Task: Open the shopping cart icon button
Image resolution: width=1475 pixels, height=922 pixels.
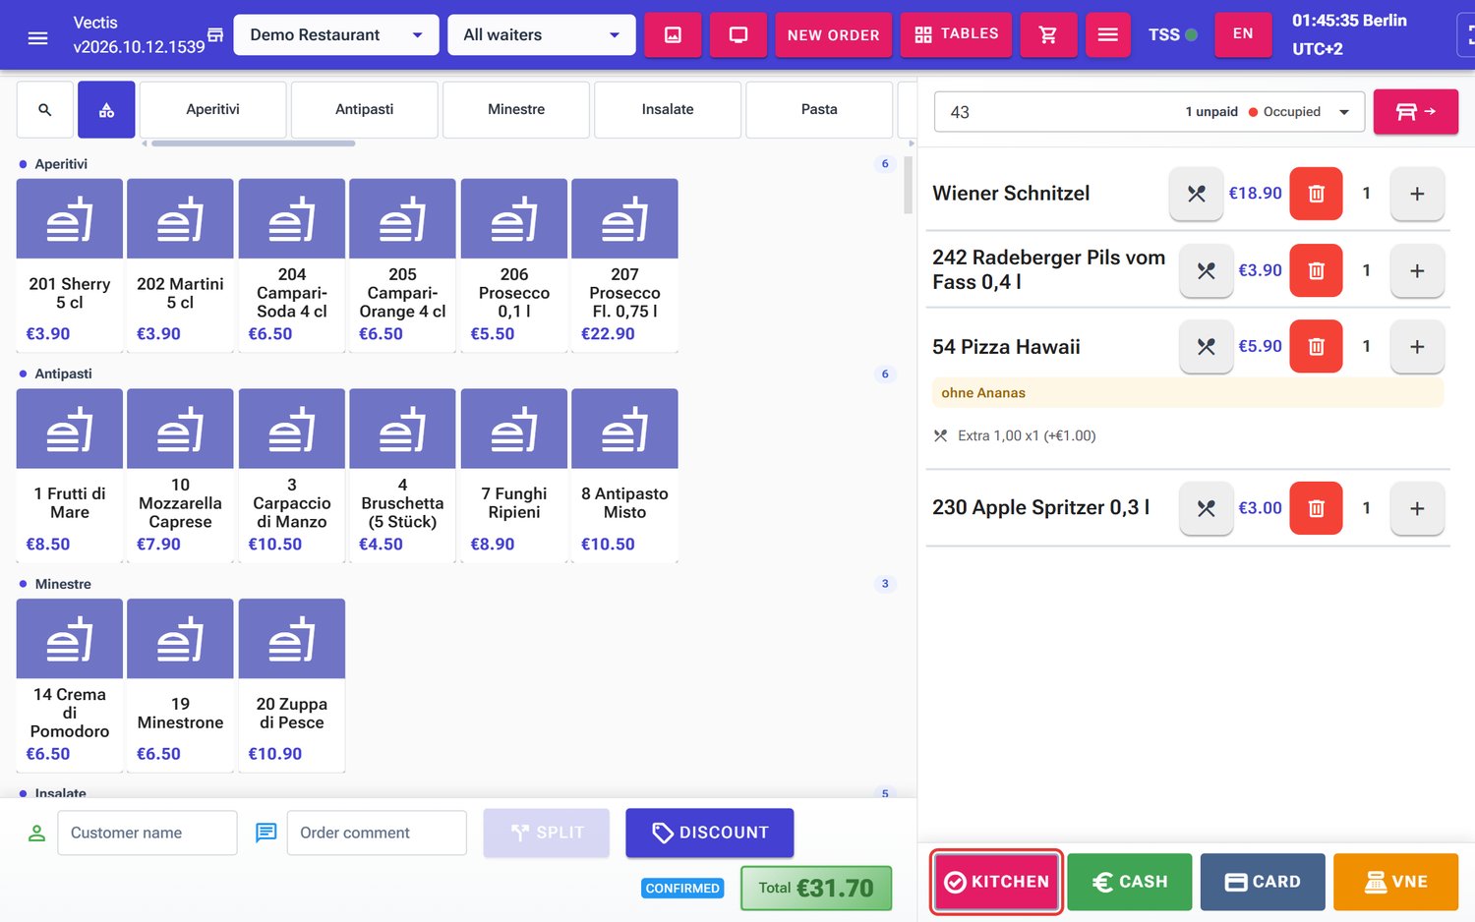Action: coord(1048,35)
